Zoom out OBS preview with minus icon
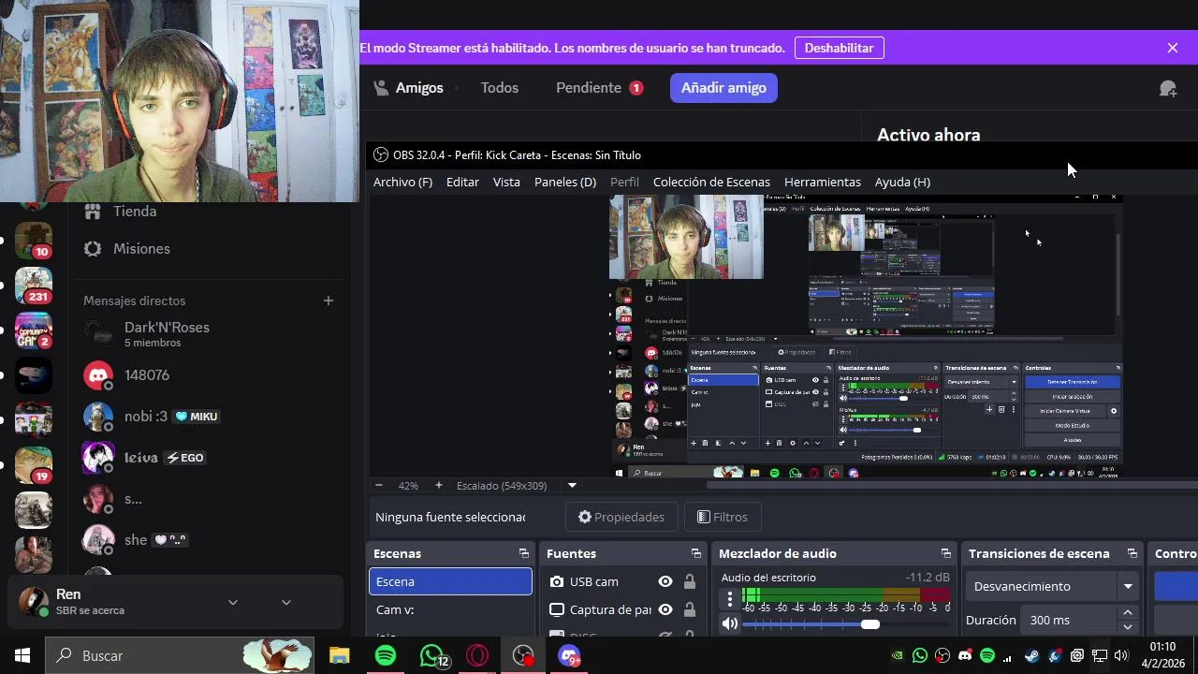The height and width of the screenshot is (674, 1198). pos(379,486)
